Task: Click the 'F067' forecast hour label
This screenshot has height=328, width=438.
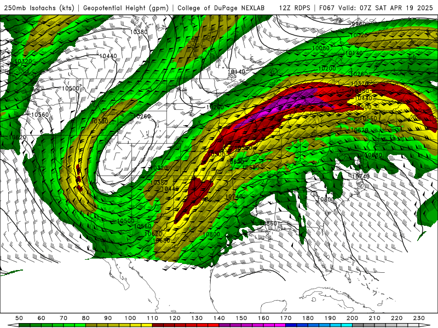Action: (326, 8)
